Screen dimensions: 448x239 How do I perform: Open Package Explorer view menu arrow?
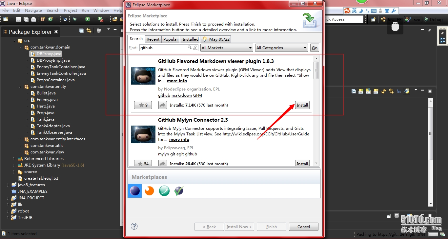[x=109, y=30]
